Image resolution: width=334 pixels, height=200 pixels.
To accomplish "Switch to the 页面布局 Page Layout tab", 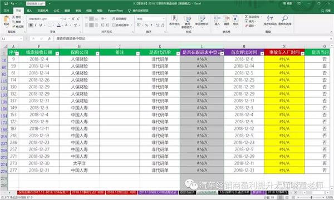I will (43, 11).
